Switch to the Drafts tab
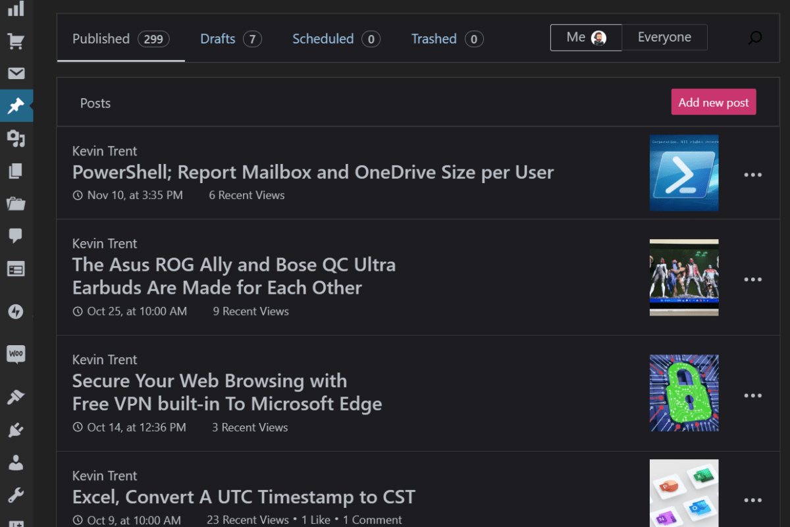 (230, 39)
